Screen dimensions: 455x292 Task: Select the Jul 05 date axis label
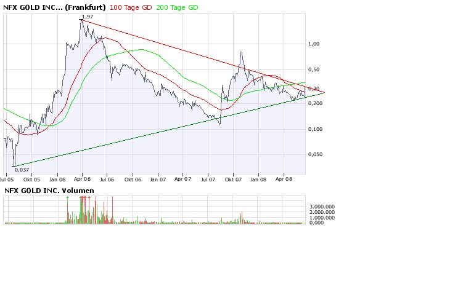7,180
